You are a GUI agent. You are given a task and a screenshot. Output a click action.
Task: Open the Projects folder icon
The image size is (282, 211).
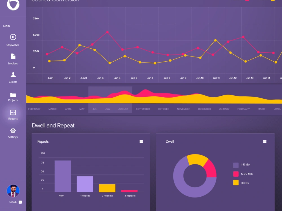[13, 95]
